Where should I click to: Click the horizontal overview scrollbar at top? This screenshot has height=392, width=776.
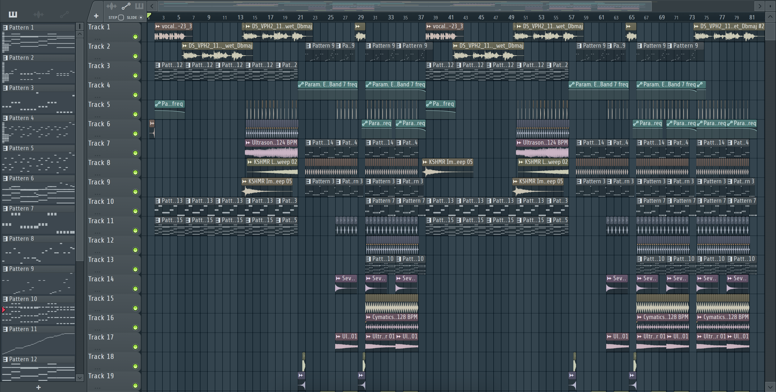[405, 6]
